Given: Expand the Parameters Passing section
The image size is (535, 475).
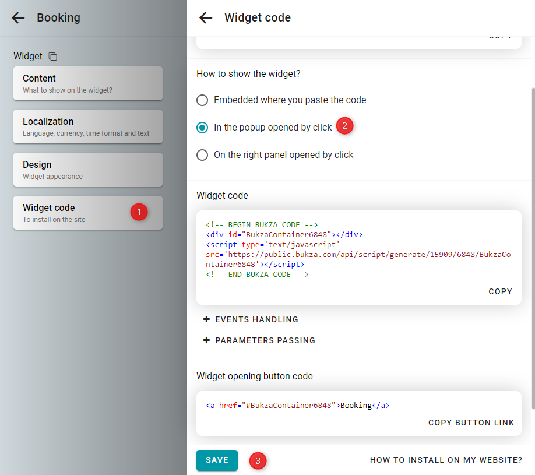Looking at the screenshot, I should pyautogui.click(x=259, y=340).
